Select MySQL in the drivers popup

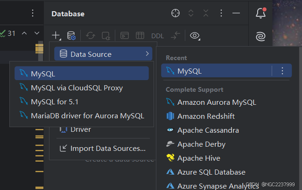[82, 74]
